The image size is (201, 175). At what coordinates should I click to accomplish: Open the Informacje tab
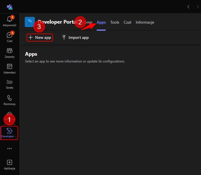tap(145, 22)
